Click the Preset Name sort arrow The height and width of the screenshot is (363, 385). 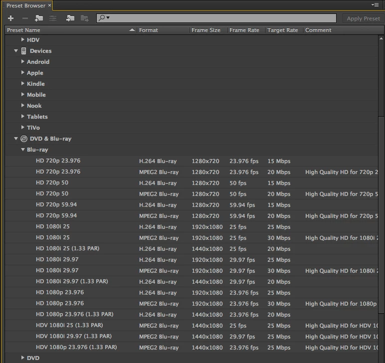(132, 30)
